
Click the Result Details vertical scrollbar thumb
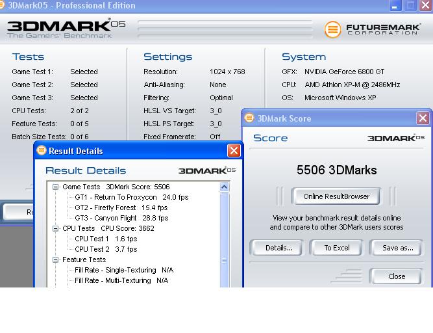tap(224, 241)
